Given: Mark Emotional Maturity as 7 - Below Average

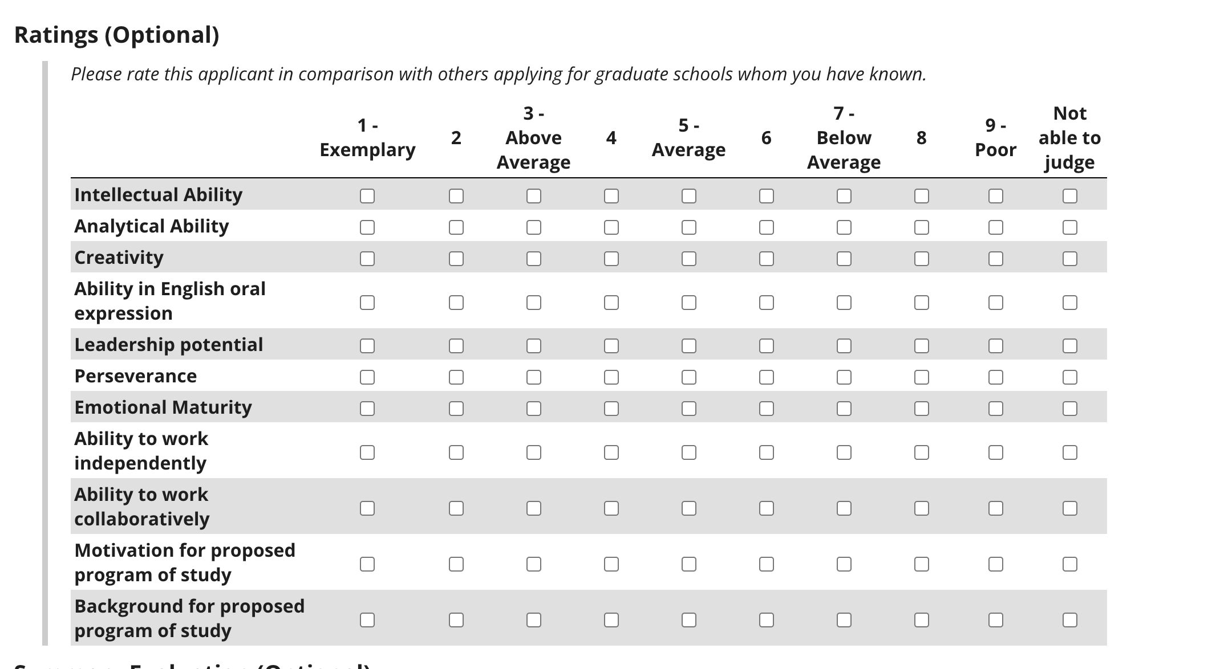Looking at the screenshot, I should pyautogui.click(x=844, y=409).
